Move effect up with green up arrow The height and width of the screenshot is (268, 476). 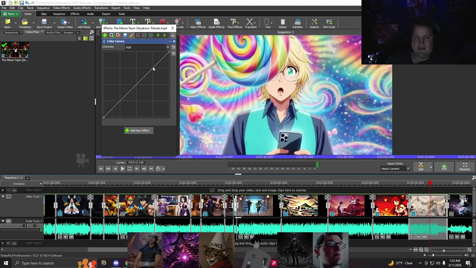point(164,35)
